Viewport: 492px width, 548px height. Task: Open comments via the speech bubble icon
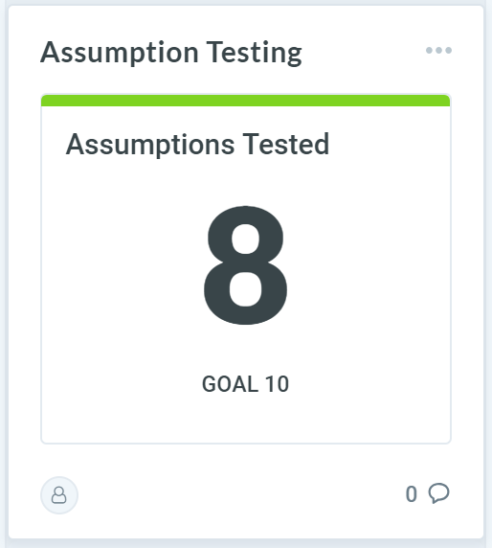438,493
